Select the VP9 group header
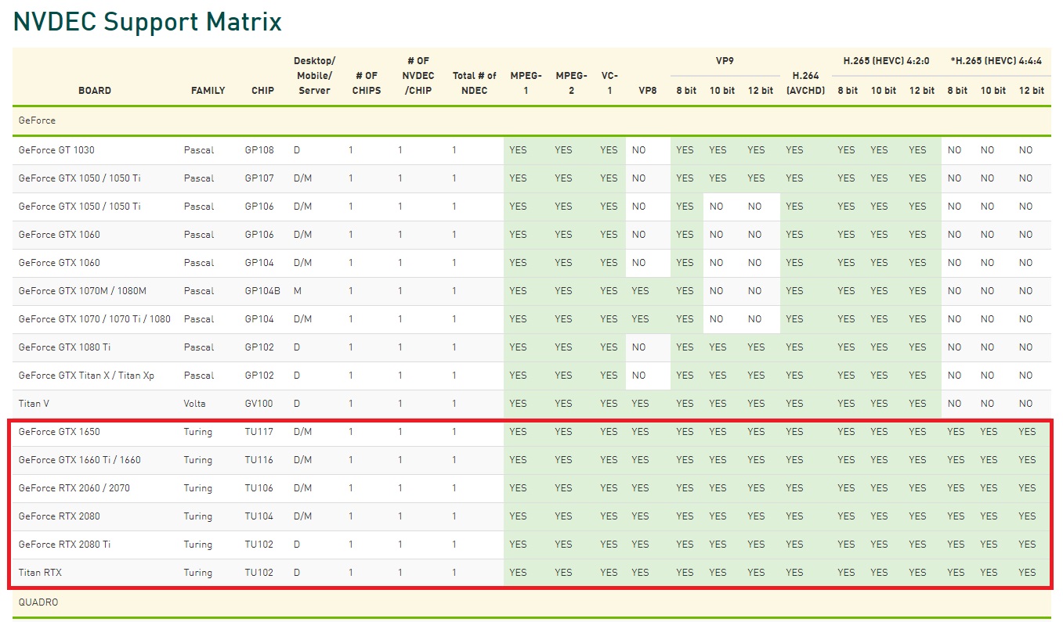Screen dimensions: 1063x622 725,60
